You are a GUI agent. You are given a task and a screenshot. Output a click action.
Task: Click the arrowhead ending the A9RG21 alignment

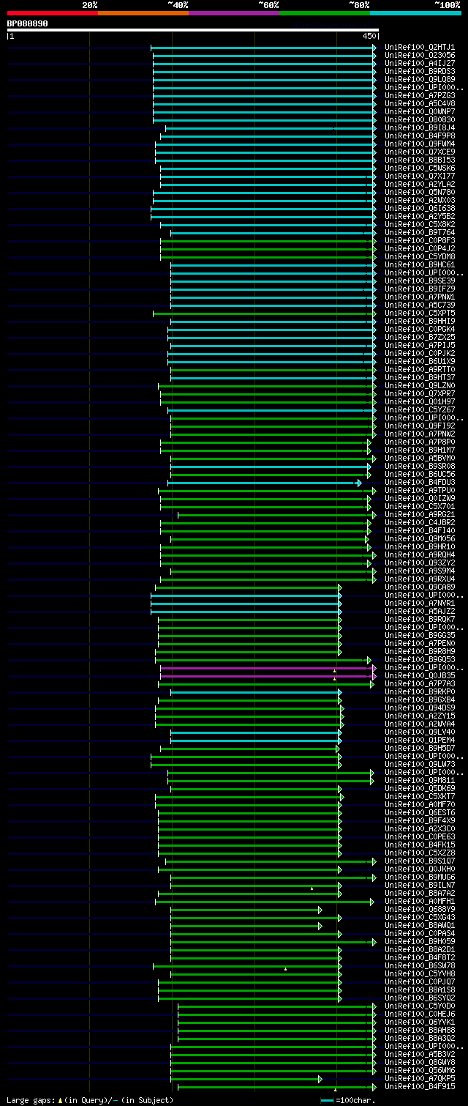374,515
